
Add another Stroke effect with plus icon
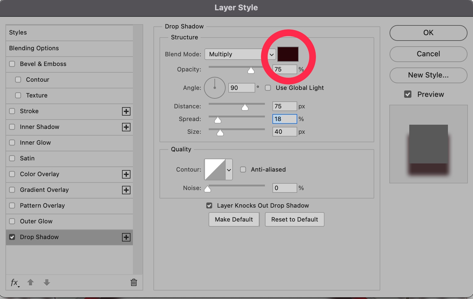[x=126, y=111]
